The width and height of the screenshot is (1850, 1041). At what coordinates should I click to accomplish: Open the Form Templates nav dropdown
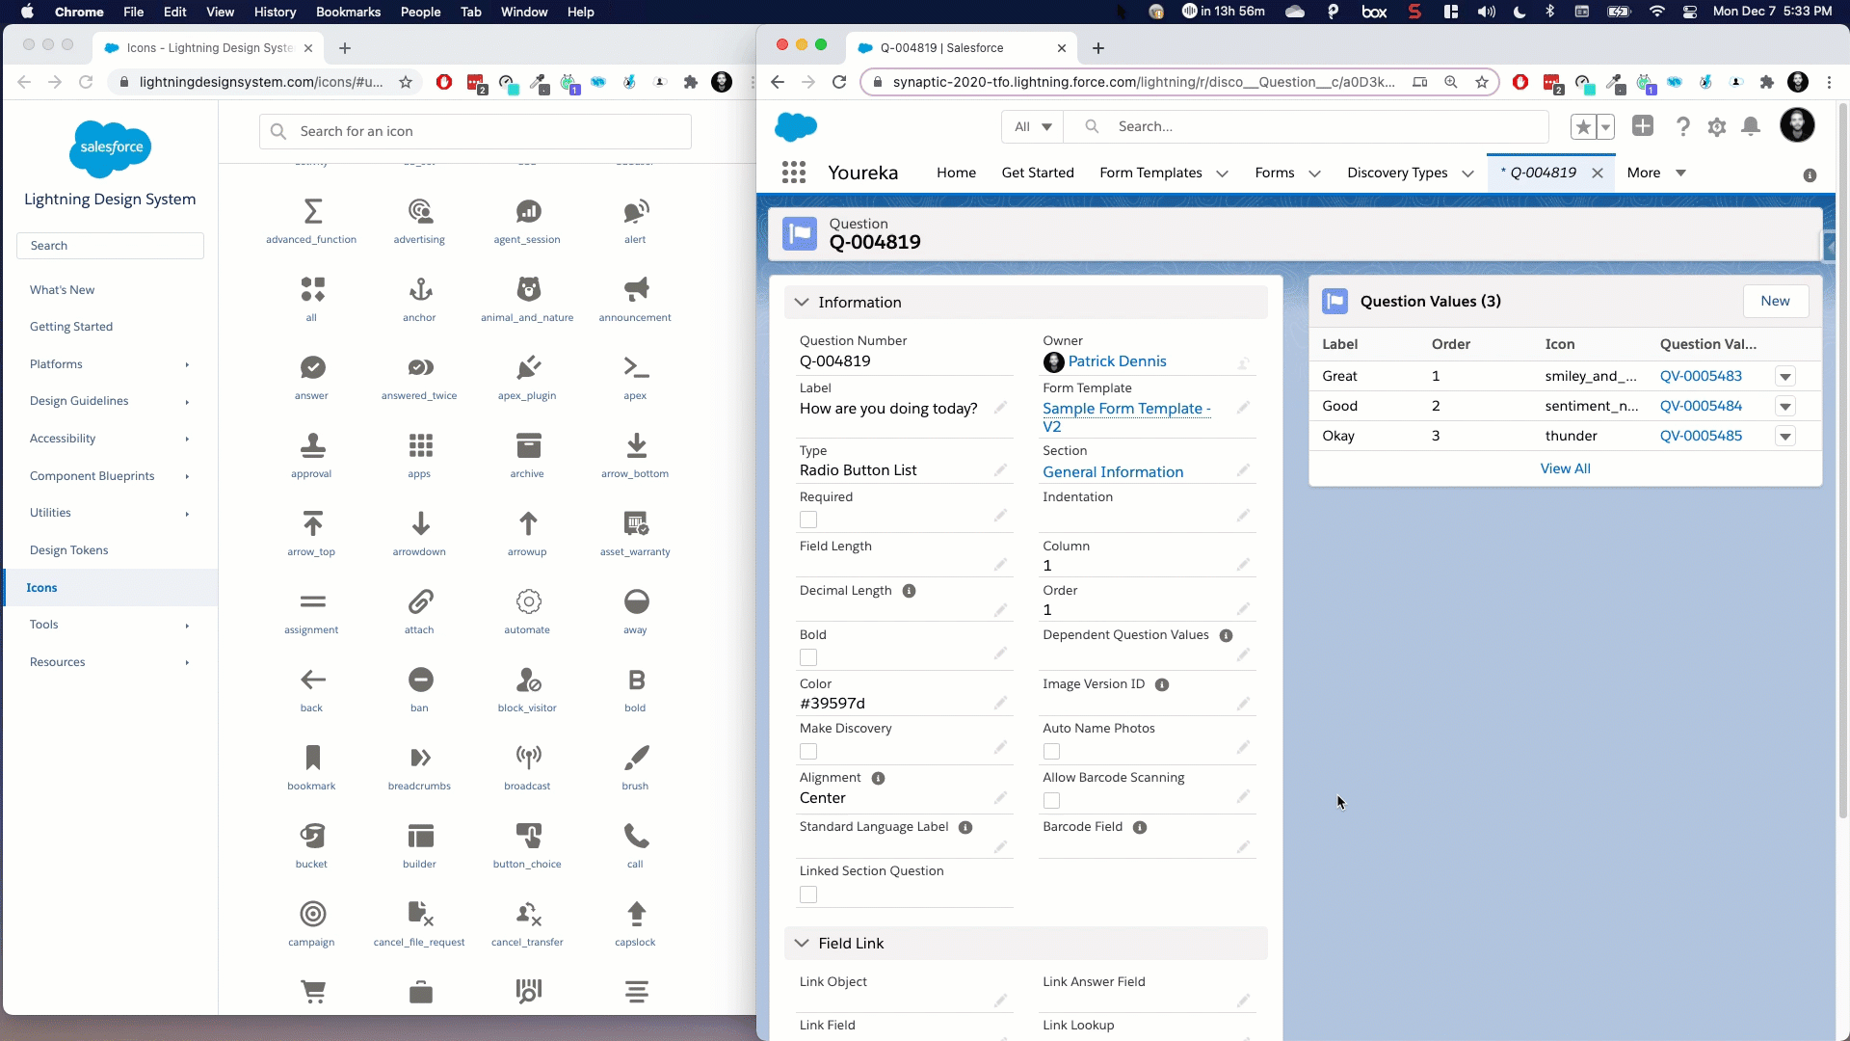click(x=1222, y=173)
